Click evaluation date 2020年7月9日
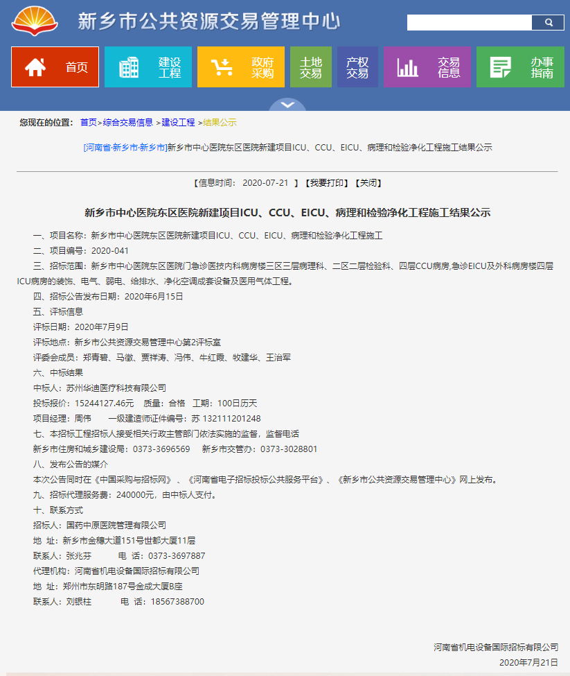570x676 pixels. pos(102,327)
